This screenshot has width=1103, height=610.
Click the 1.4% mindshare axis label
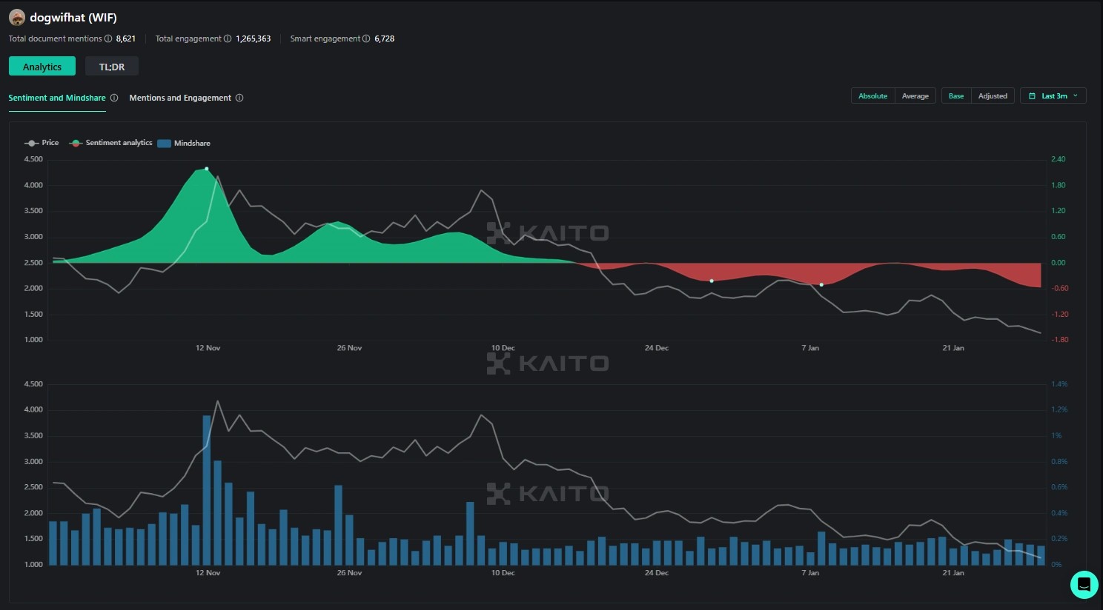[1059, 384]
